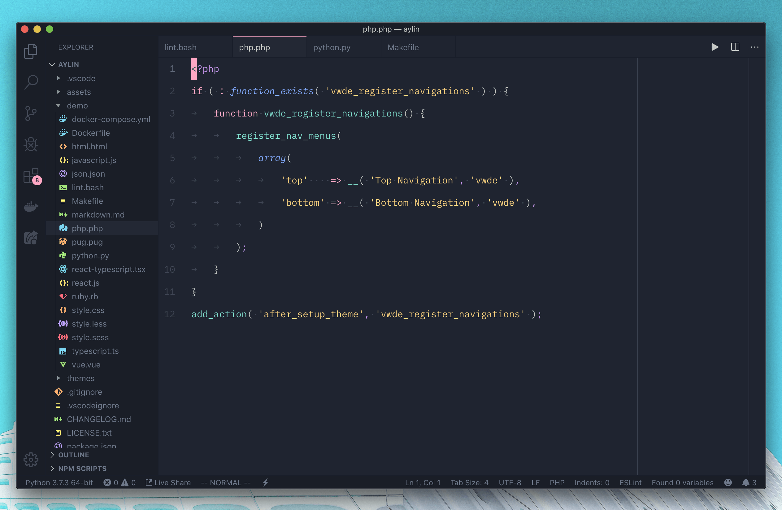This screenshot has height=510, width=782.
Task: Click the Split Editor icon
Action: pyautogui.click(x=735, y=47)
